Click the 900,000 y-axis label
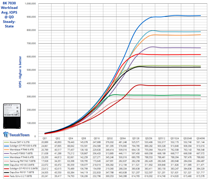 click(x=31, y=17)
